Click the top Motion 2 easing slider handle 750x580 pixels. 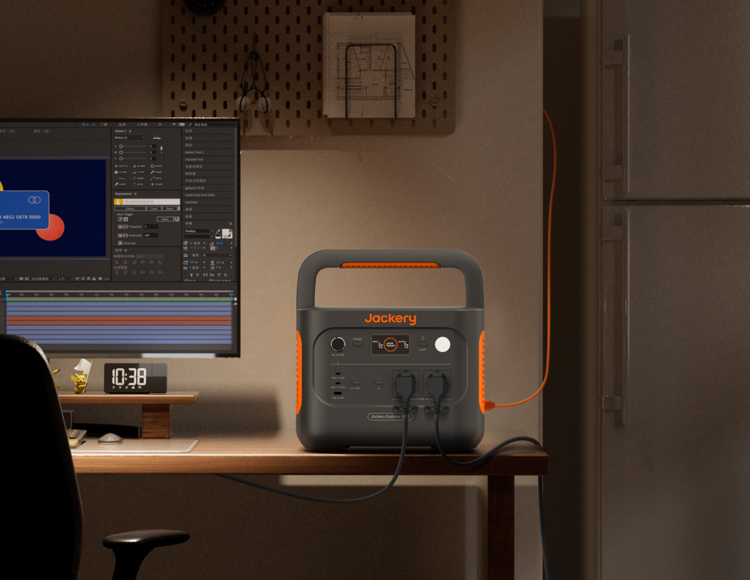(x=121, y=146)
